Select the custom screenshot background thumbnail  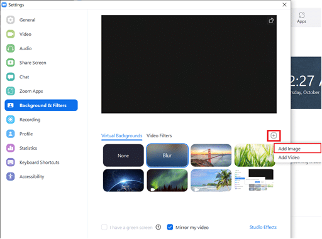(254, 180)
